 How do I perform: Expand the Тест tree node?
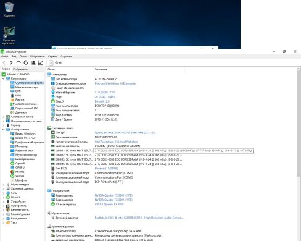3,222
